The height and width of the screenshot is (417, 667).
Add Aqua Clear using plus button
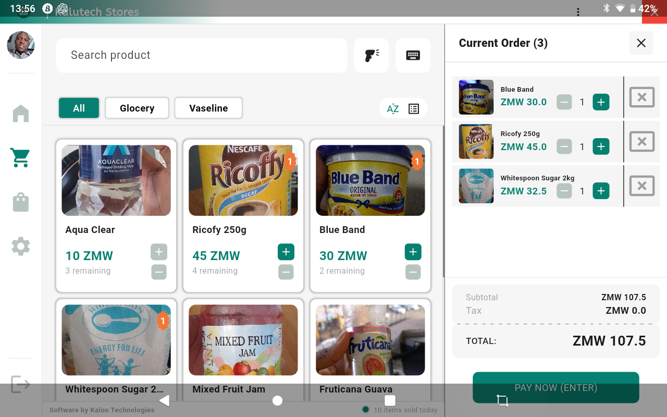coord(159,252)
